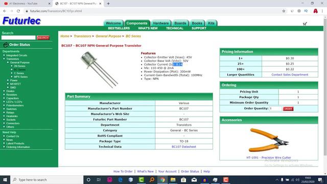Open notification center on taskbar
The height and width of the screenshot is (184, 327).
tap(320, 179)
